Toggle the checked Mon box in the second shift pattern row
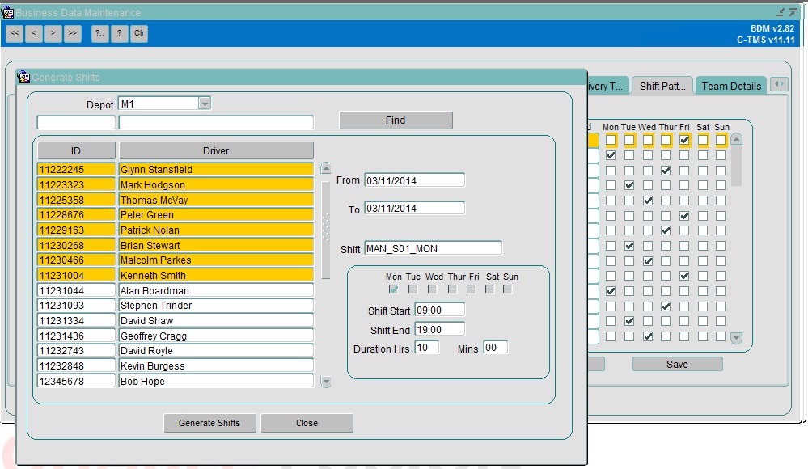 pyautogui.click(x=611, y=155)
